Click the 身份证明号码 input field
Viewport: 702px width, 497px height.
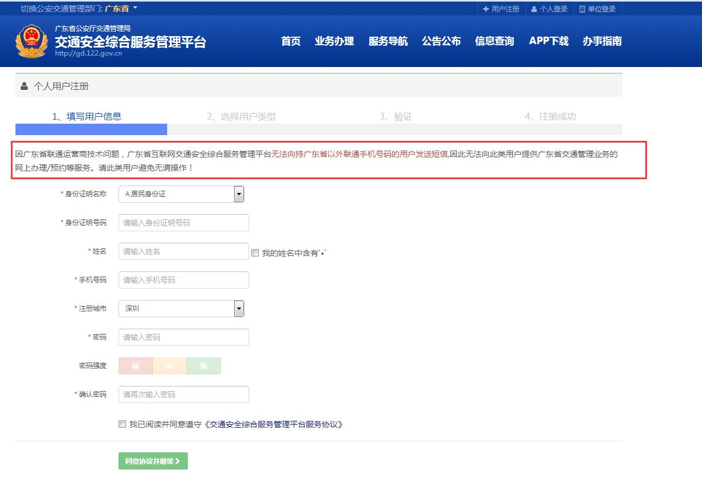coord(184,223)
